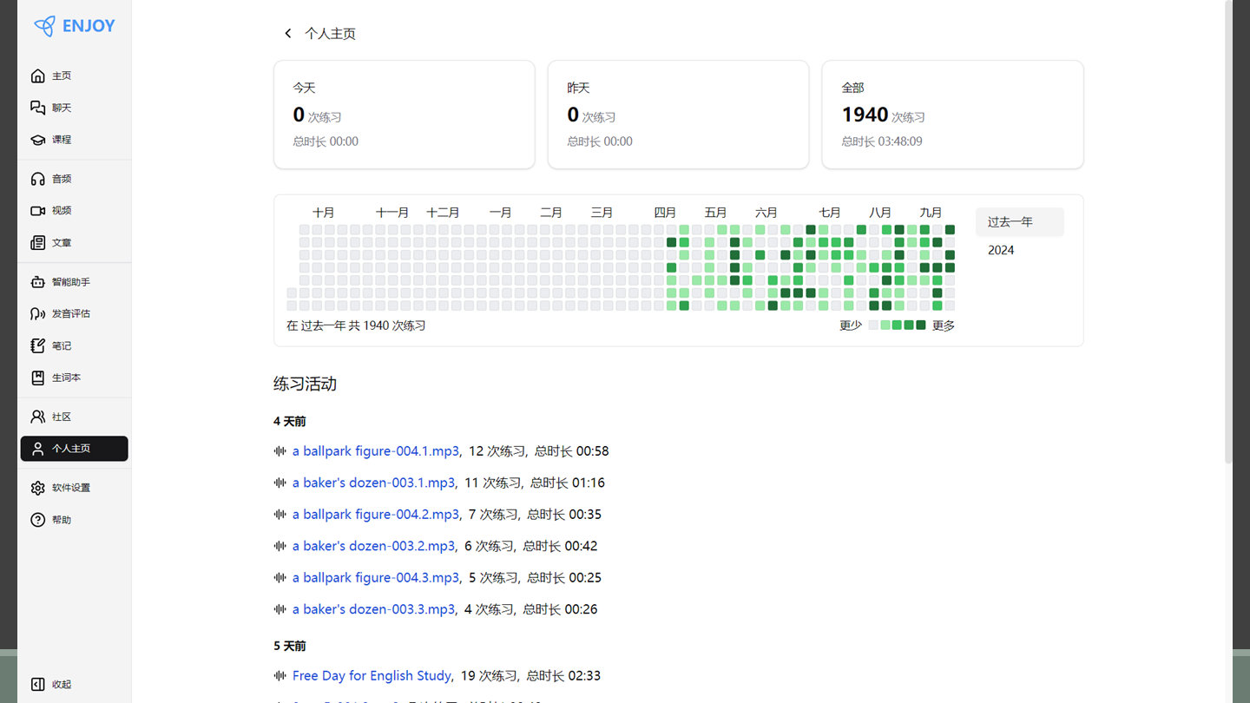Open the 笔记 notes menu item
The width and height of the screenshot is (1250, 703).
(61, 345)
